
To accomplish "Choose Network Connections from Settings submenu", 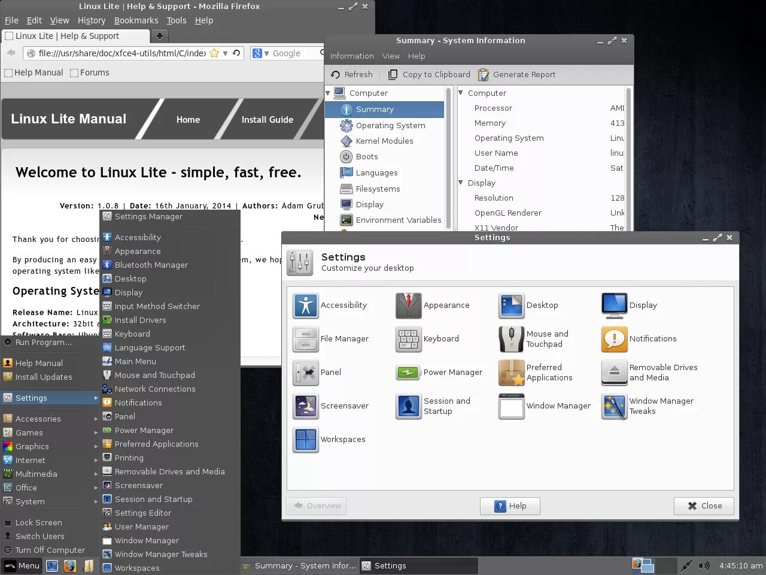I will click(x=170, y=389).
